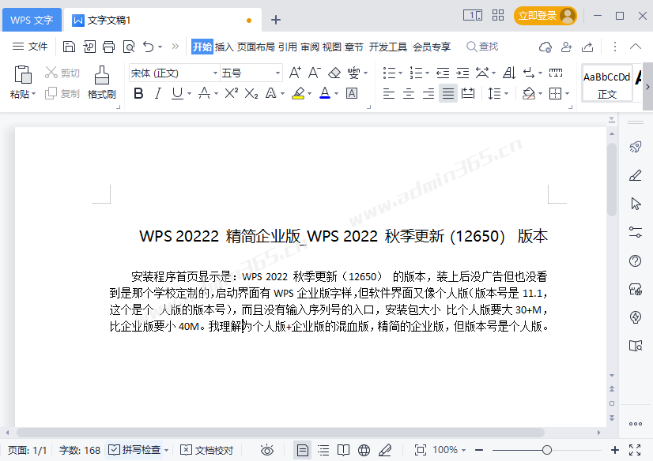Viewport: 653px width, 461px height.
Task: Switch to the 开发工具 ribbon tab
Action: pyautogui.click(x=387, y=47)
